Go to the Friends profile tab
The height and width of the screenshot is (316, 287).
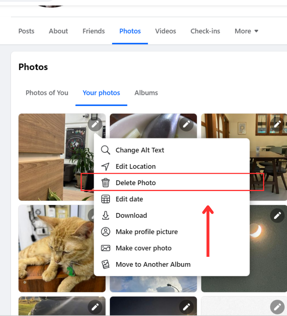pyautogui.click(x=94, y=31)
